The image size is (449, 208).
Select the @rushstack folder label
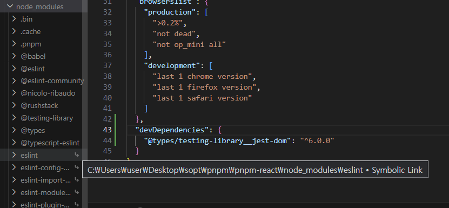point(39,106)
